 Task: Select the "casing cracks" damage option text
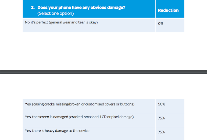[x=44, y=104]
